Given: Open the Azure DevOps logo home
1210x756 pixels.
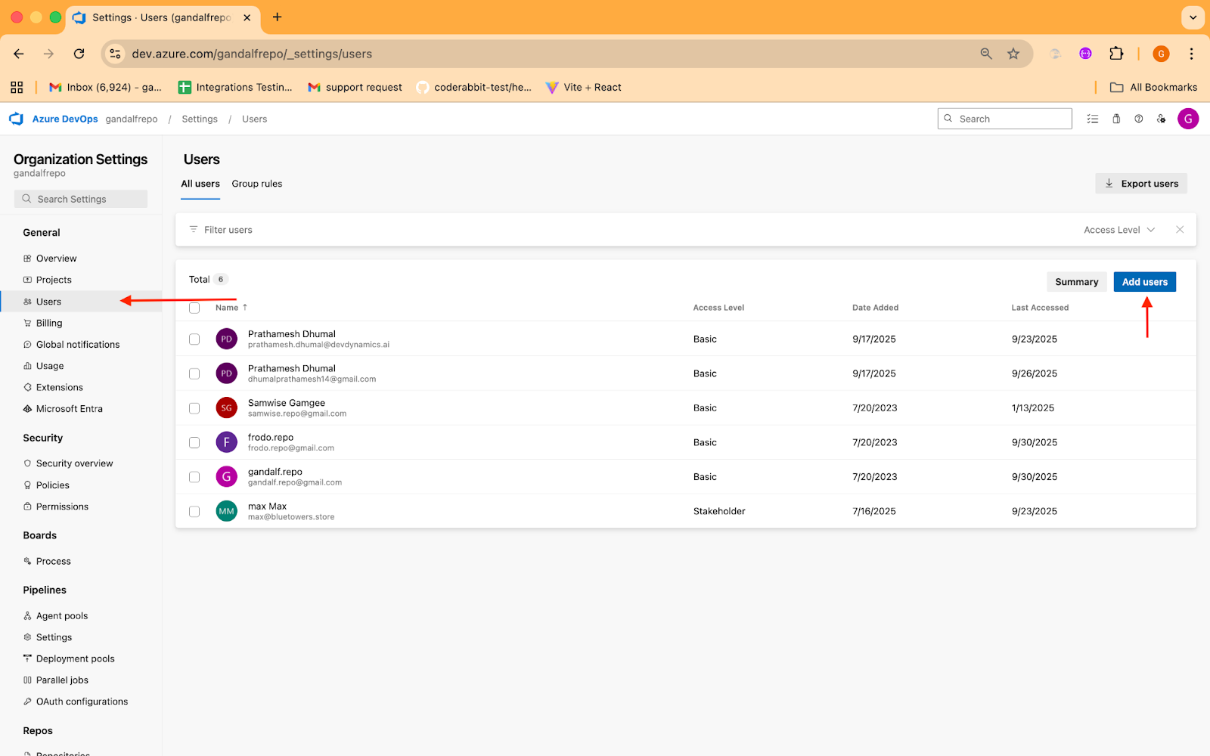Looking at the screenshot, I should [16, 119].
